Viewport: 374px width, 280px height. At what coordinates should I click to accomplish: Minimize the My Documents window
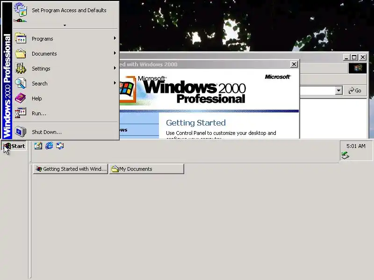346,57
